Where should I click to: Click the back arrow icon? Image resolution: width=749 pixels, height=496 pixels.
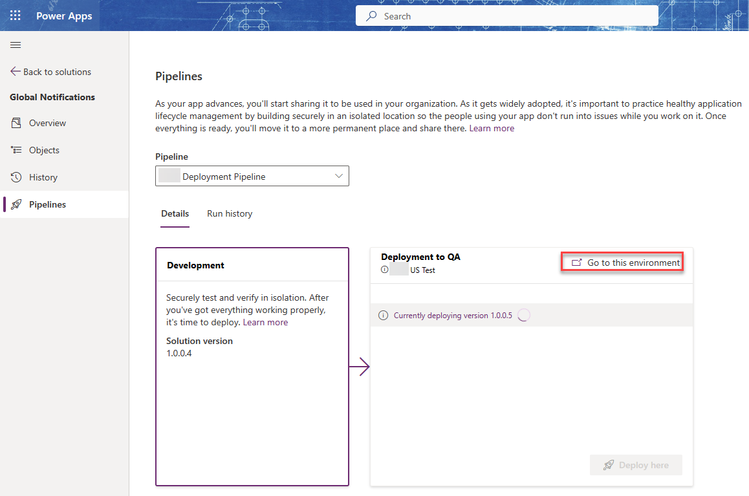coord(16,72)
